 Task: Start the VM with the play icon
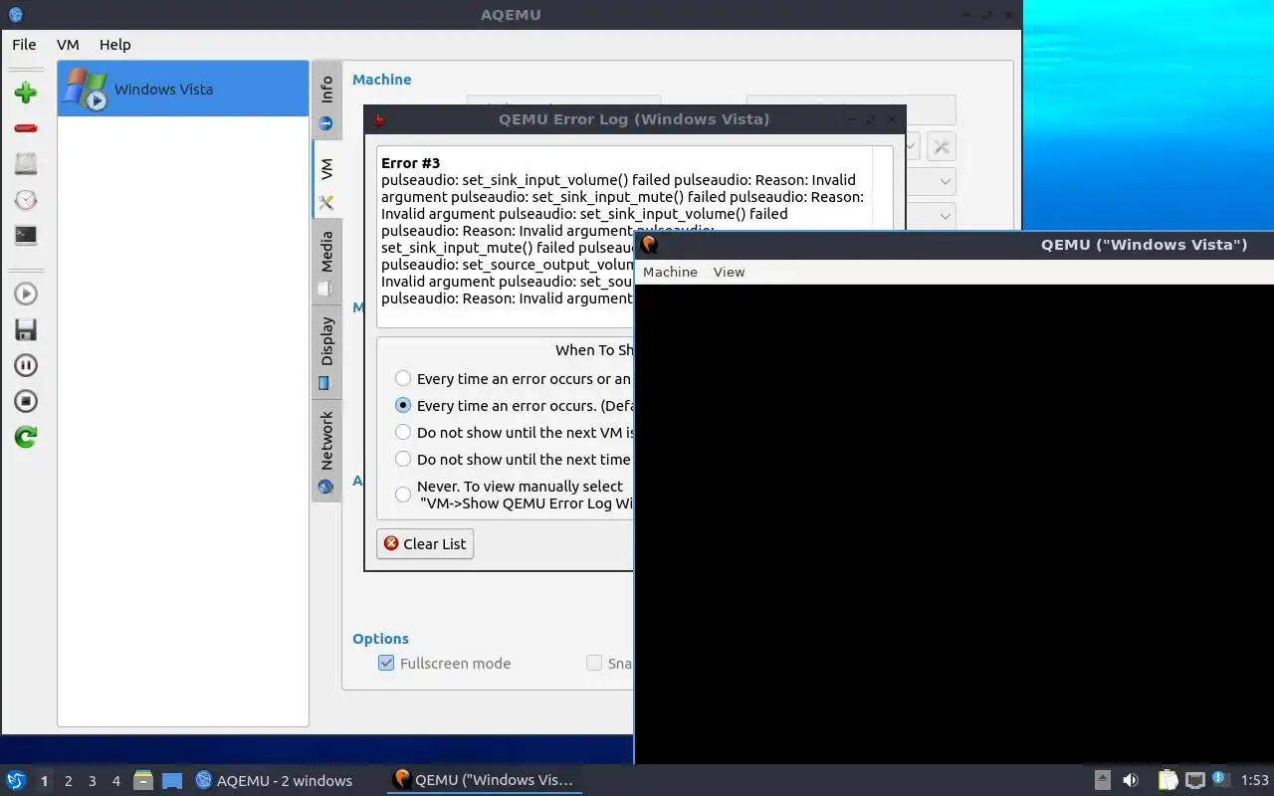pyautogui.click(x=26, y=294)
